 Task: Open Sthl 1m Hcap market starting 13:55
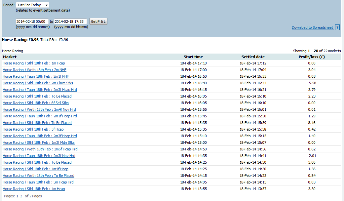[34, 189]
